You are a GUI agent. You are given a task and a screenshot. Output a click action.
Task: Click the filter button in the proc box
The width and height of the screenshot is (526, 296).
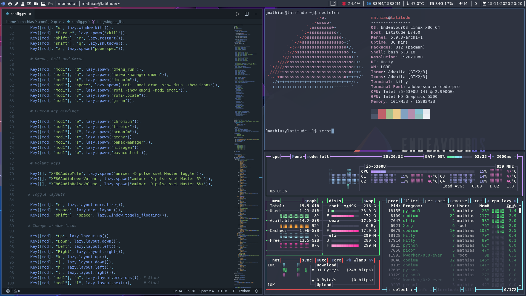[x=410, y=201]
